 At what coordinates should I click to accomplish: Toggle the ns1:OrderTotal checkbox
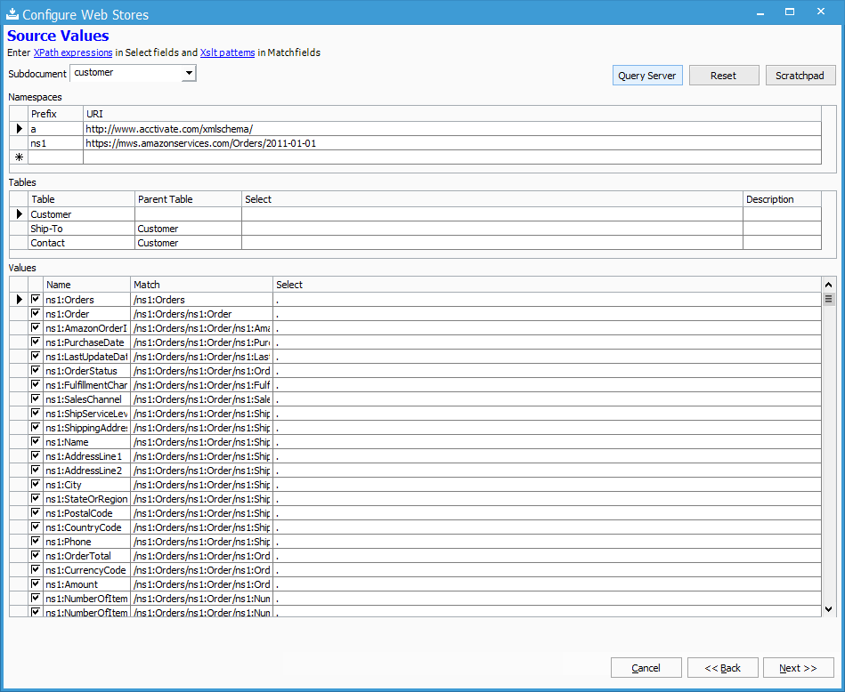(36, 555)
